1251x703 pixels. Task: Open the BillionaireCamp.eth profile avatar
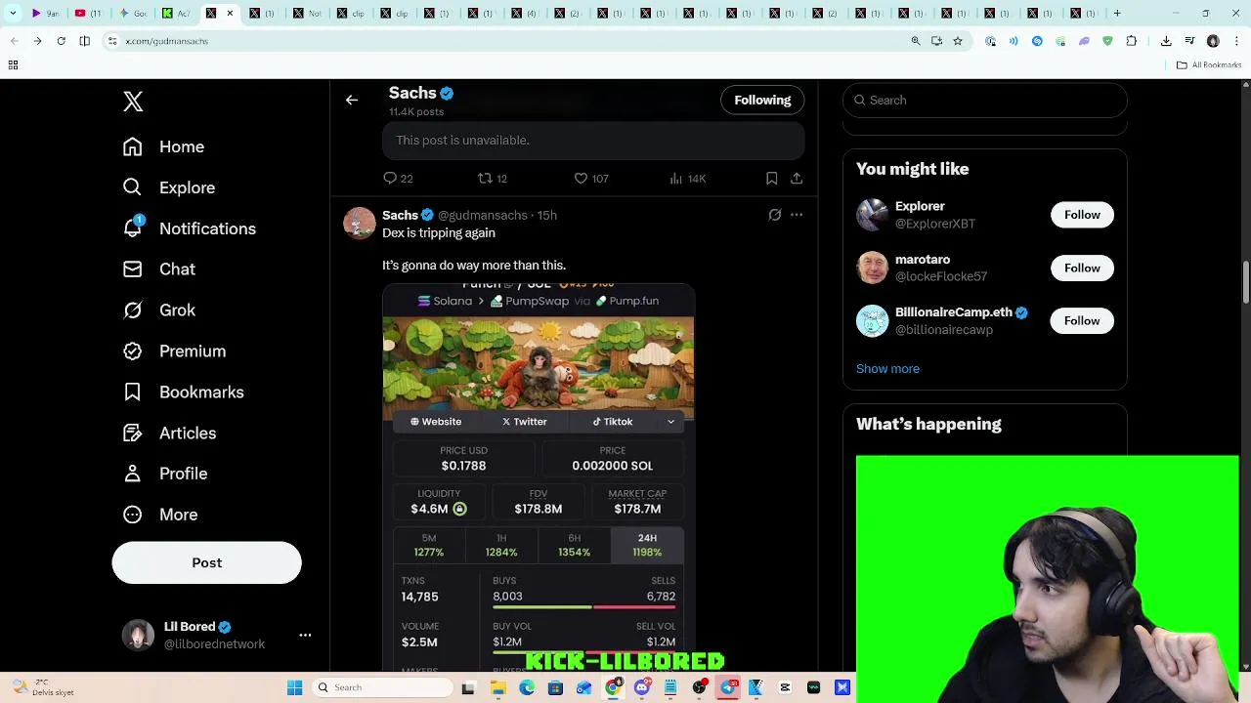(872, 320)
